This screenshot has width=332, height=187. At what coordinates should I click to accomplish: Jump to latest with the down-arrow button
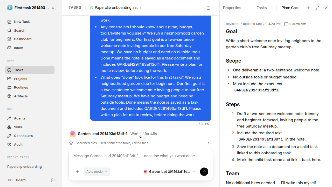click(x=141, y=137)
